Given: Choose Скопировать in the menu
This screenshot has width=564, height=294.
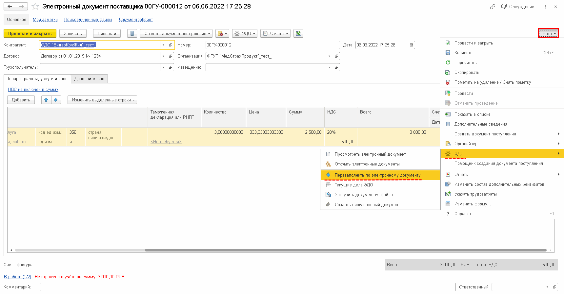Looking at the screenshot, I should (501, 72).
